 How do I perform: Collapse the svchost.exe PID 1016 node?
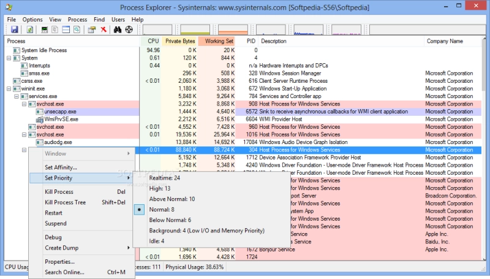click(24, 135)
